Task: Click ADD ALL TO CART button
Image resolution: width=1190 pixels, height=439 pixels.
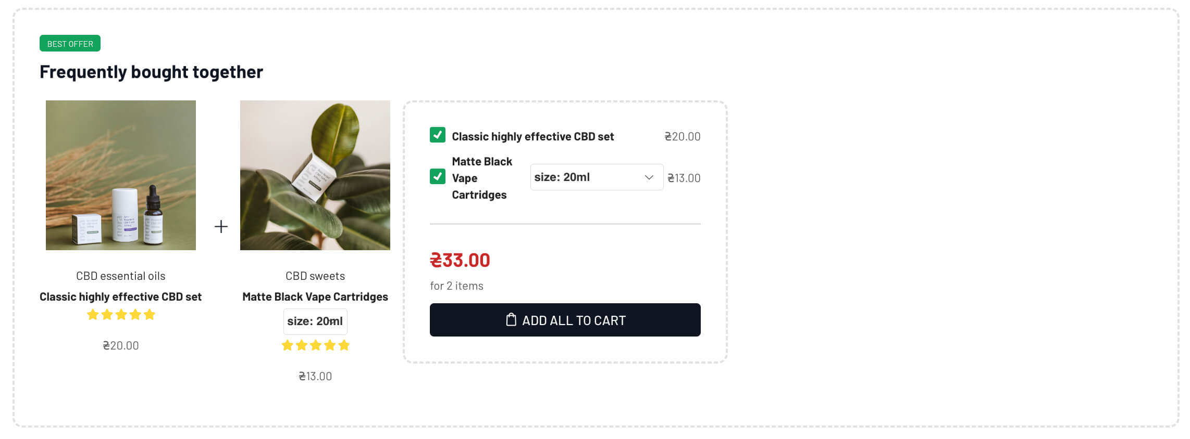Action: [565, 320]
